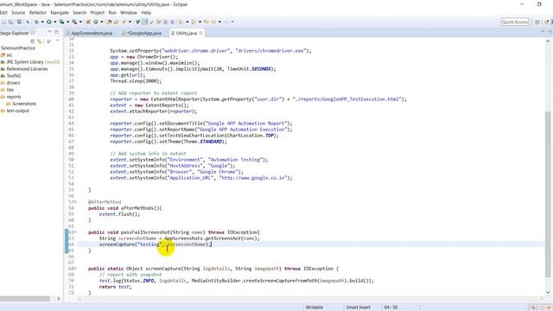The width and height of the screenshot is (553, 311).
Task: Click the console/terminal toolbar icon
Action: coord(19,22)
